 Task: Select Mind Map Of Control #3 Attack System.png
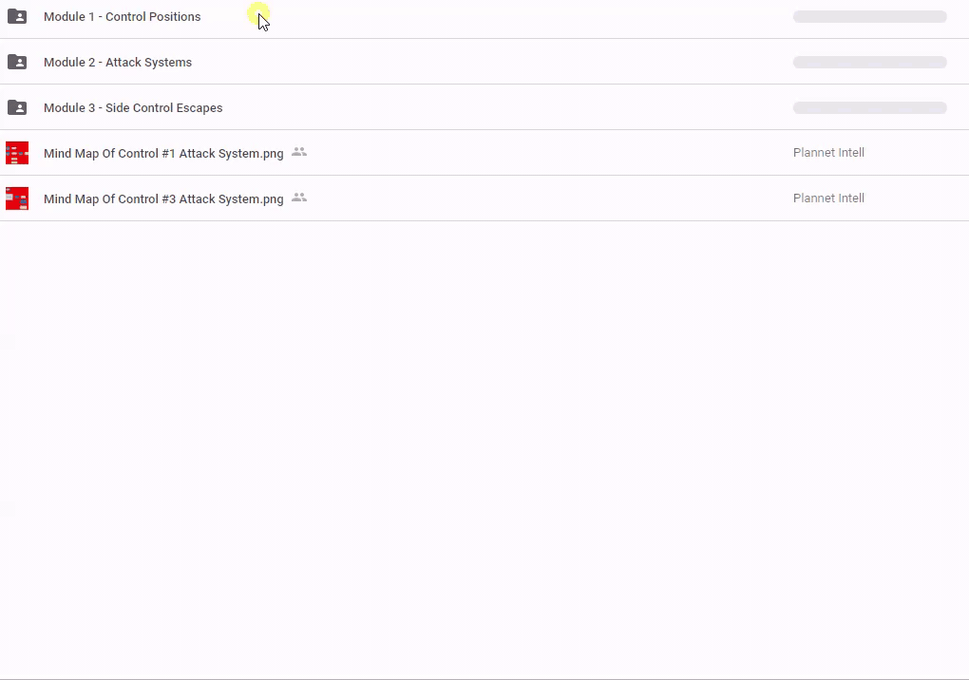pyautogui.click(x=163, y=199)
